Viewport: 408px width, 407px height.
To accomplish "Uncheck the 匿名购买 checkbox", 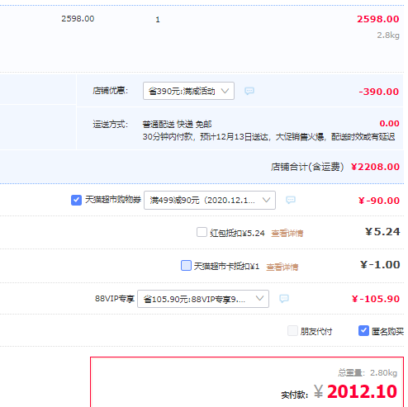I will click(363, 331).
